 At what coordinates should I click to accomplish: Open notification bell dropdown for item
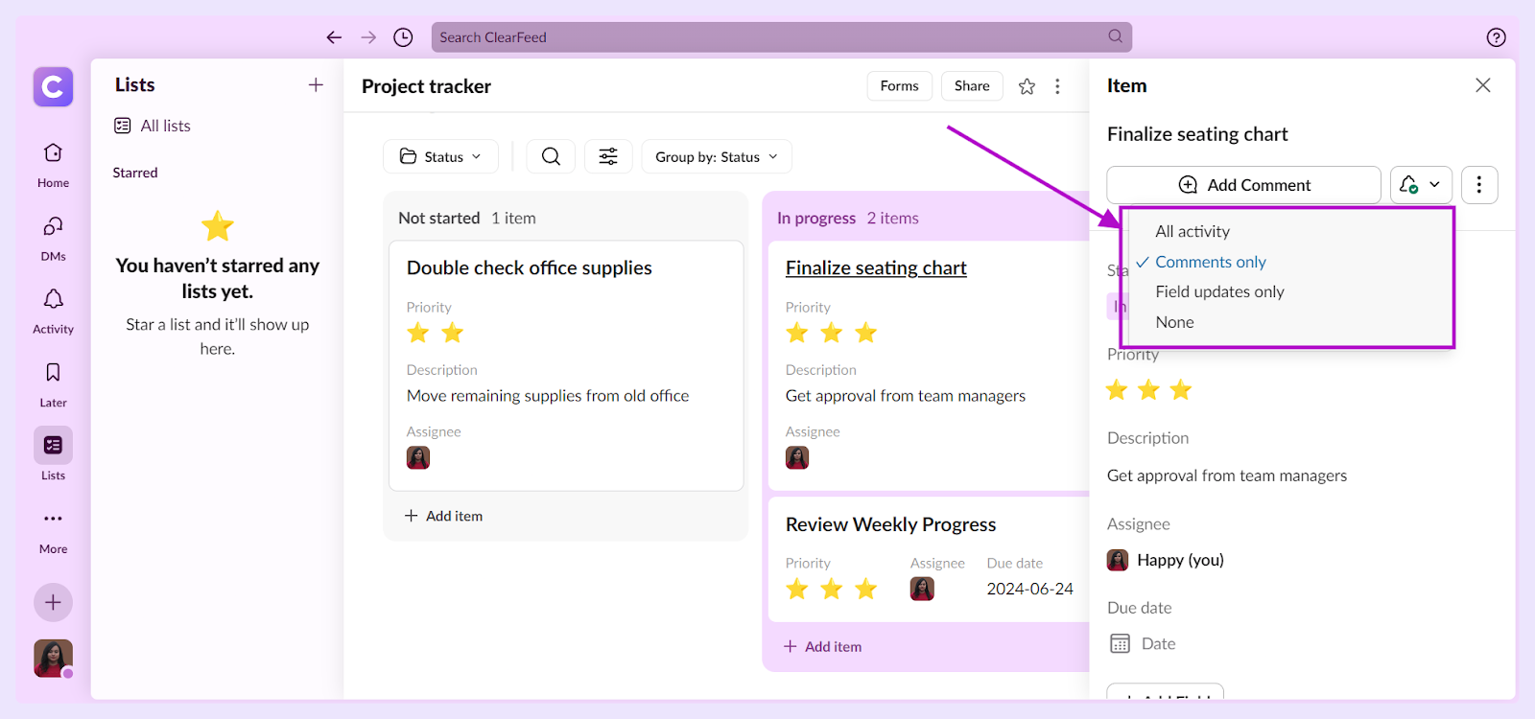click(x=1421, y=185)
